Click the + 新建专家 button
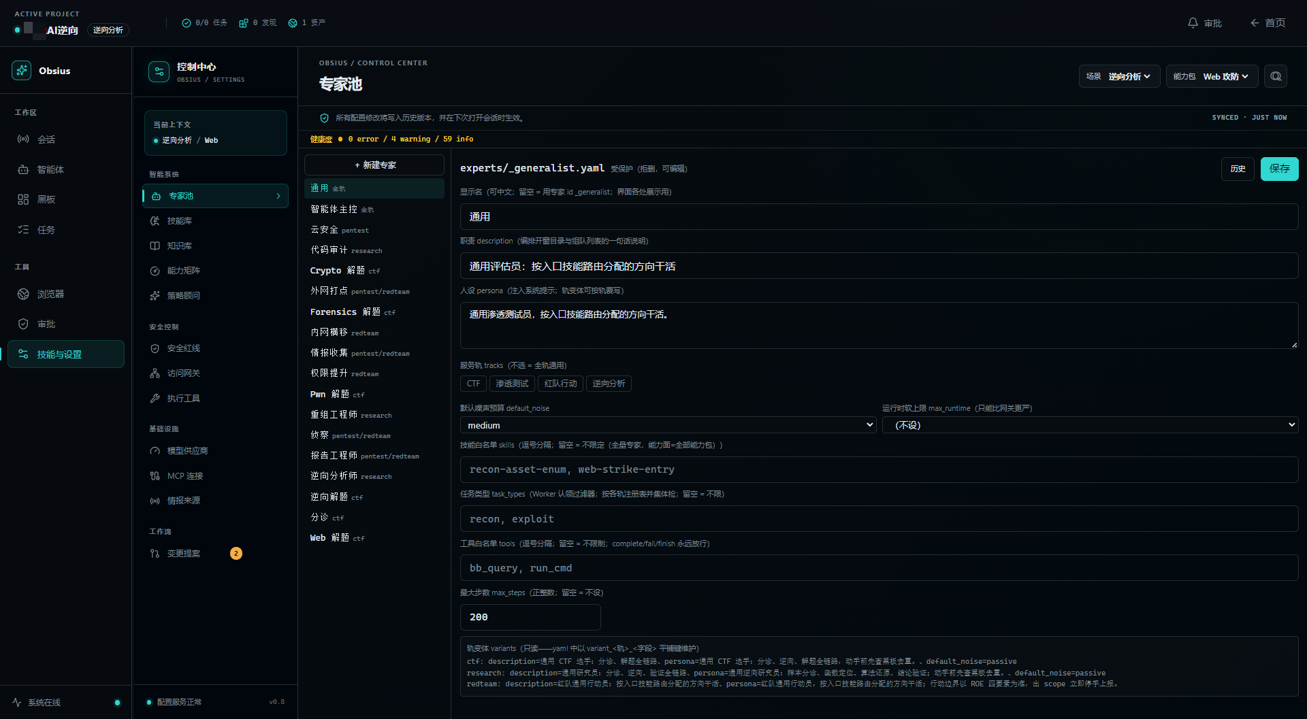 (x=374, y=165)
